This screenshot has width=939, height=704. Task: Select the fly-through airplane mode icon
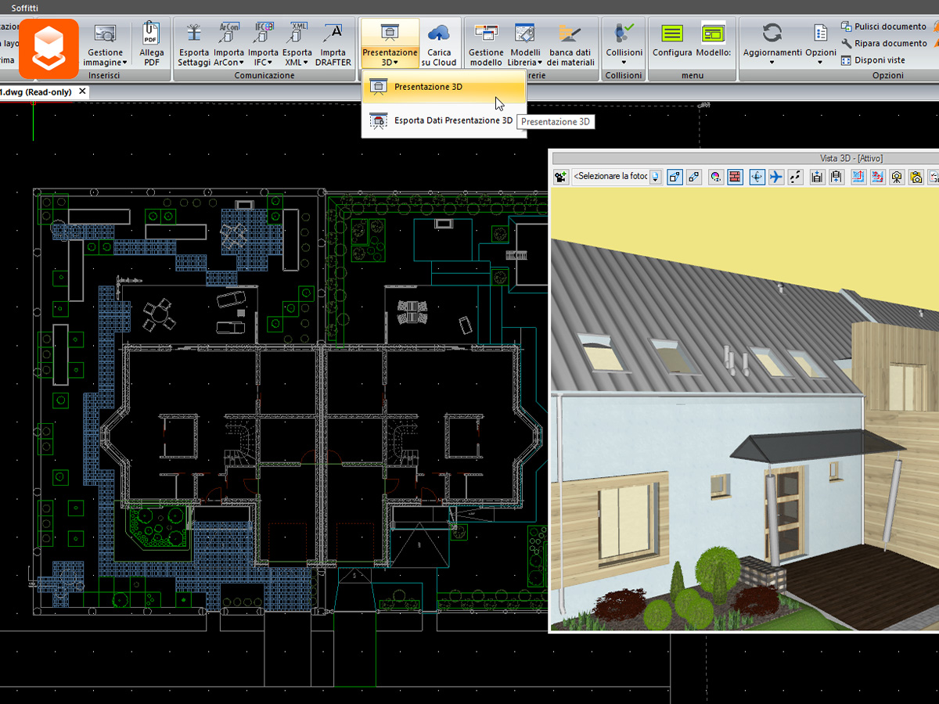775,177
